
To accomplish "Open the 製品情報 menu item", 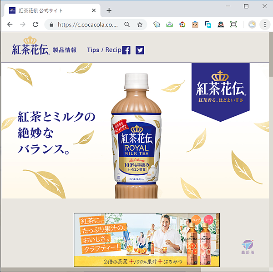I will click(65, 50).
